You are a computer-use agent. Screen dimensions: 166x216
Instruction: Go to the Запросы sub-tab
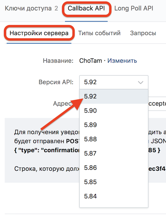click(143, 33)
